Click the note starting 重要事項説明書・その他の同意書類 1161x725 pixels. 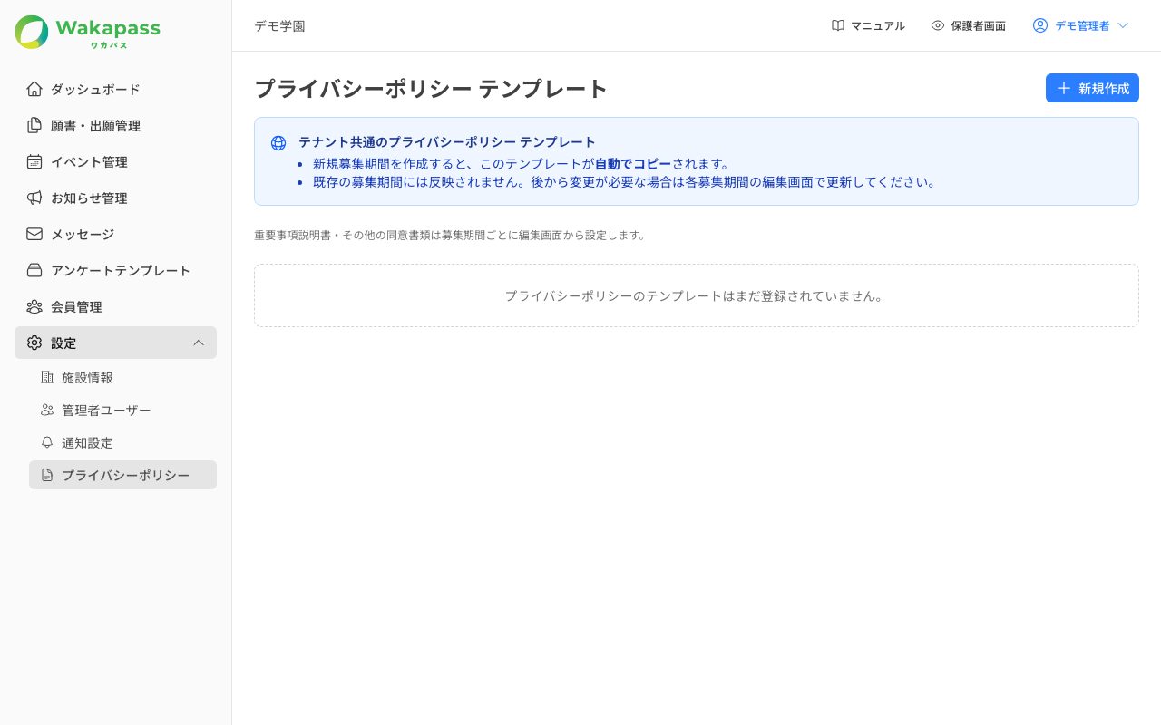click(x=450, y=235)
